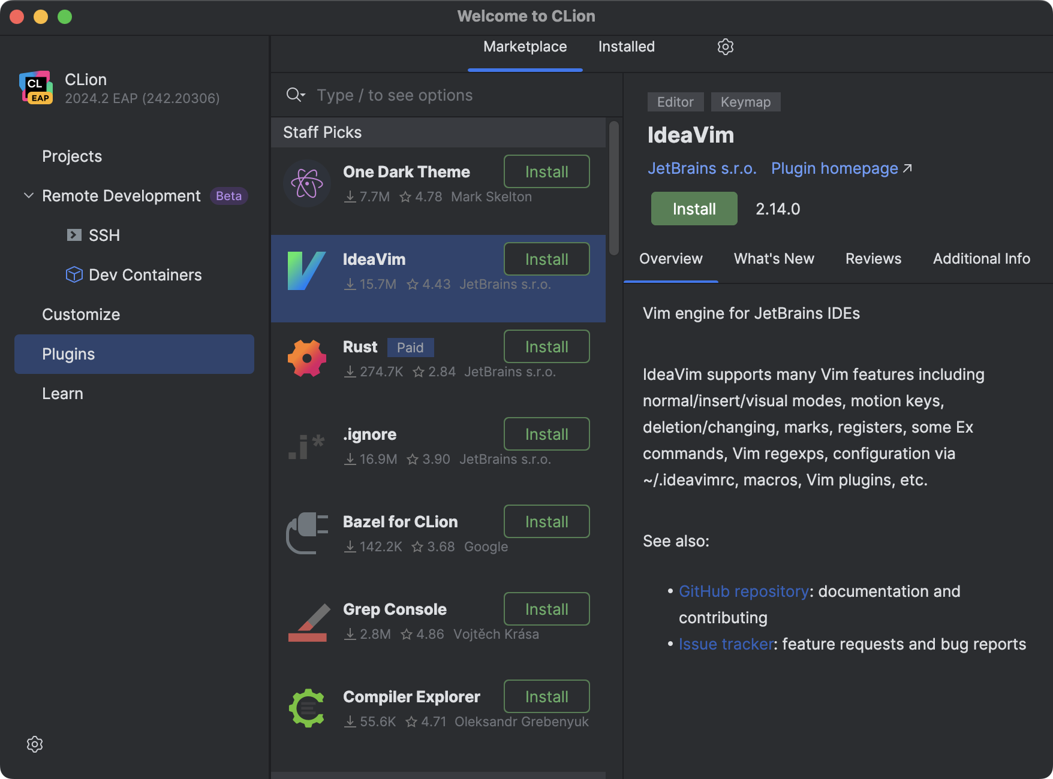The height and width of the screenshot is (779, 1053).
Task: Click the Compiler Explorer gear icon
Action: [306, 708]
